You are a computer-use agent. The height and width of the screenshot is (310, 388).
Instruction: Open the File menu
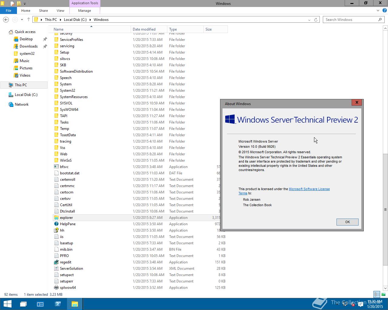[x=8, y=10]
